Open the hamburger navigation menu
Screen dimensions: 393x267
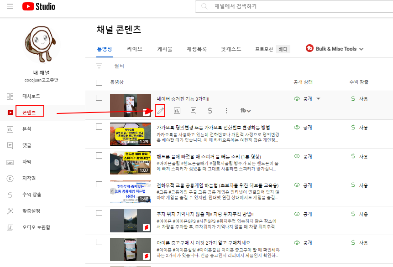click(10, 6)
